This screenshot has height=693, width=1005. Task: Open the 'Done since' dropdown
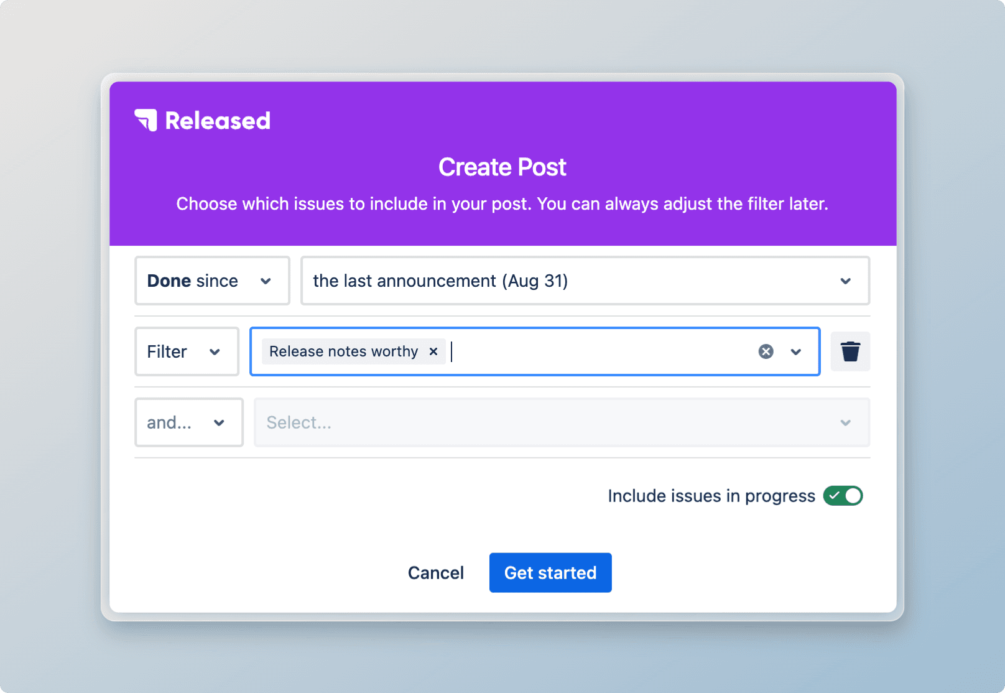click(212, 281)
